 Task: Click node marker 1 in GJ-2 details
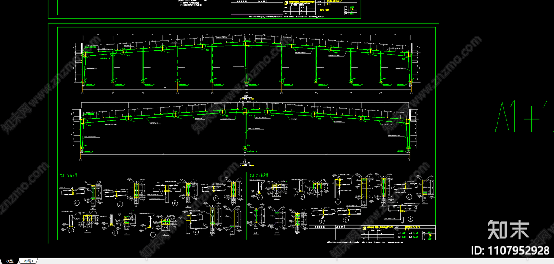pos(260,198)
